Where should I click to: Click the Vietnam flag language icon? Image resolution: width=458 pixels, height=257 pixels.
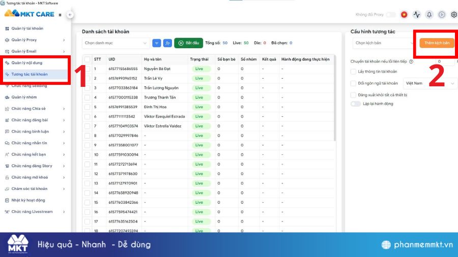(x=404, y=15)
